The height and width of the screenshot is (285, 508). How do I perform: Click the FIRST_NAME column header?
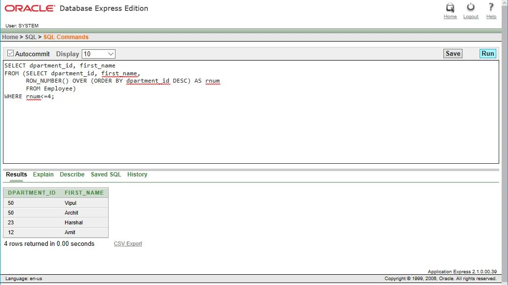click(84, 193)
